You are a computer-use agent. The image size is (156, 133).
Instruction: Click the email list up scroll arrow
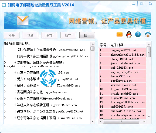coord(149,44)
